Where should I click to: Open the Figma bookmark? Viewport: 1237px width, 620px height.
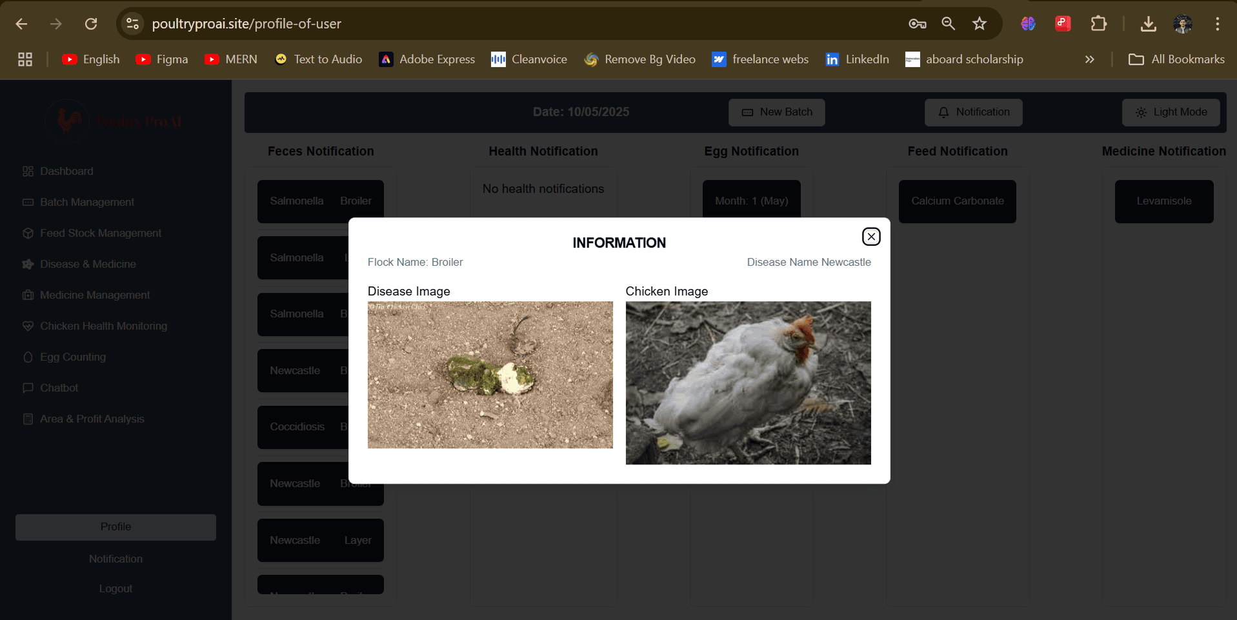tap(162, 59)
